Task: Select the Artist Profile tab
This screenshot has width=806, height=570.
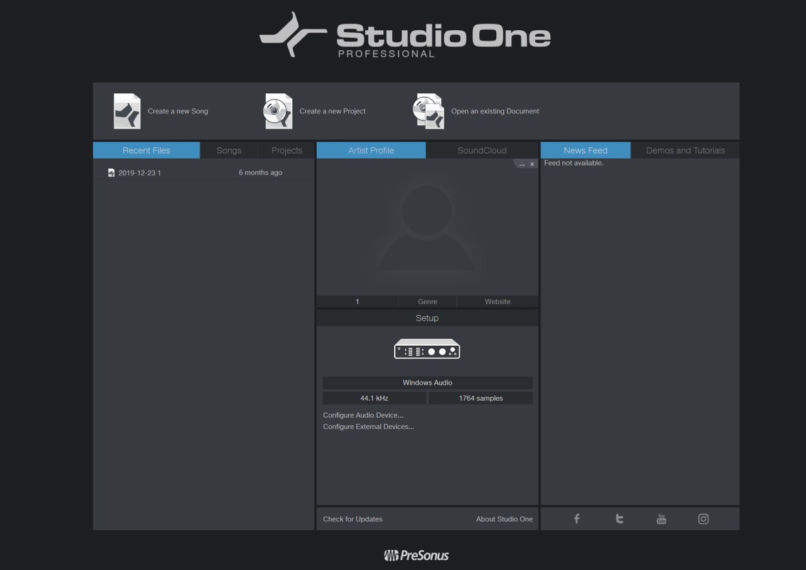Action: coord(371,151)
